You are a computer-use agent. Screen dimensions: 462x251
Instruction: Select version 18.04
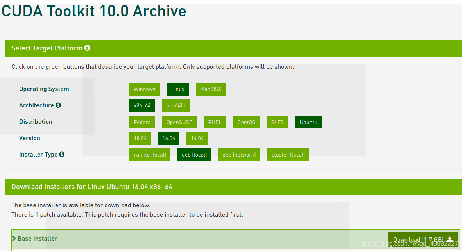(x=140, y=138)
